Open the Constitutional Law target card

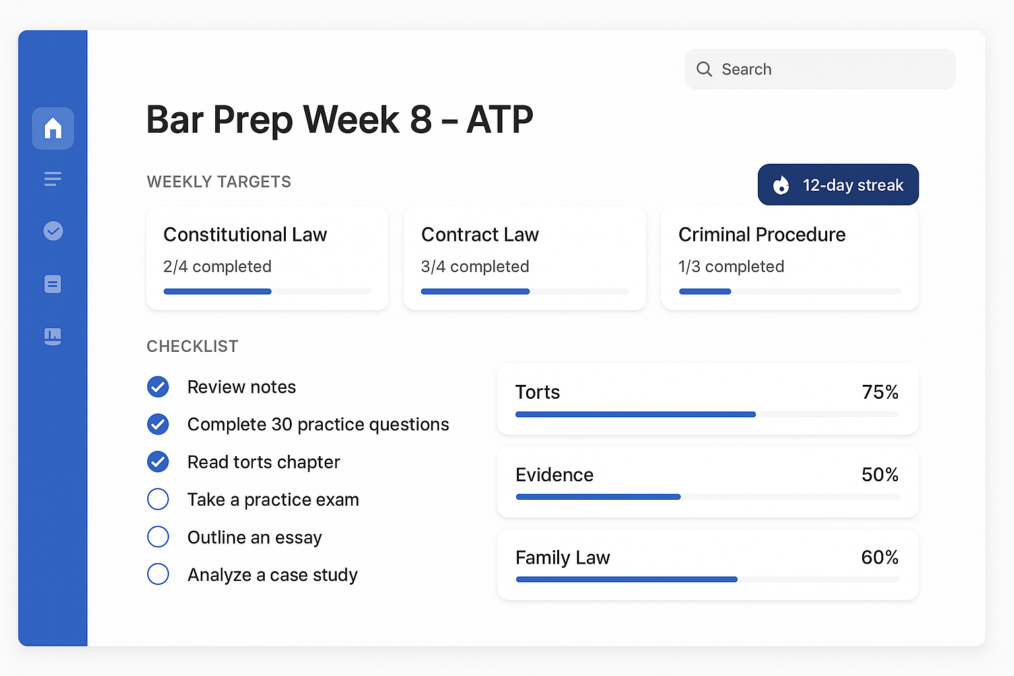(267, 257)
